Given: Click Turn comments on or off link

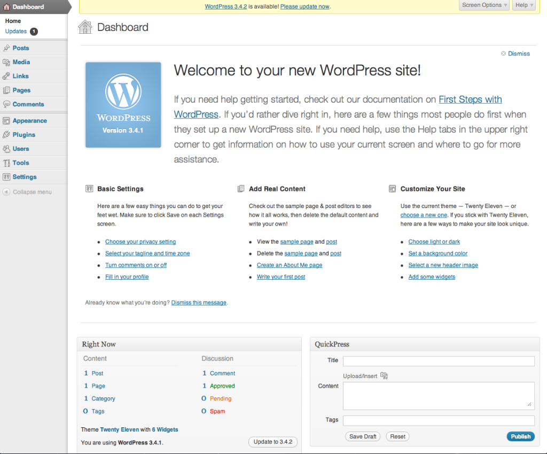Looking at the screenshot, I should point(136,265).
